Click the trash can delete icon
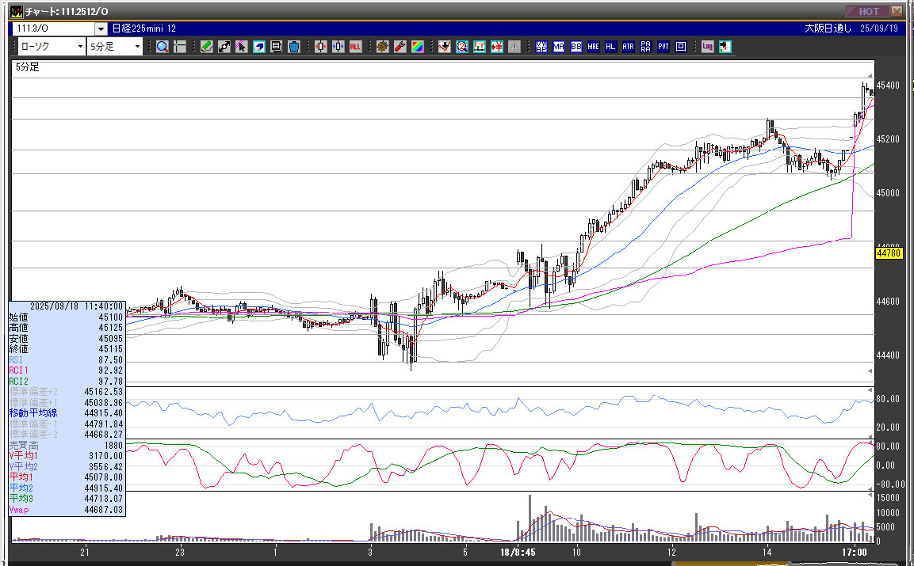 (x=293, y=47)
